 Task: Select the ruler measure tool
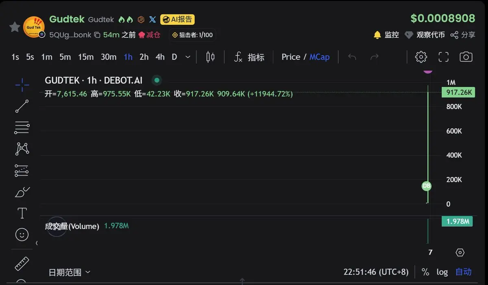pyautogui.click(x=22, y=264)
